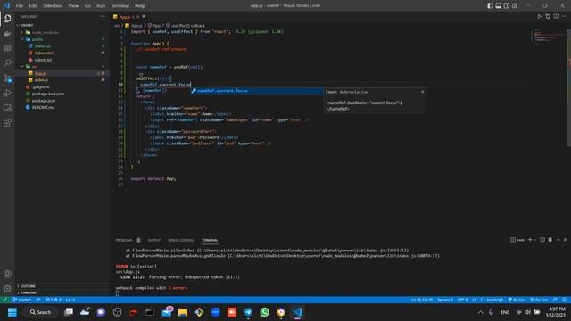The width and height of the screenshot is (571, 321).
Task: Open Mail app from the taskbar
Action: coord(167,311)
